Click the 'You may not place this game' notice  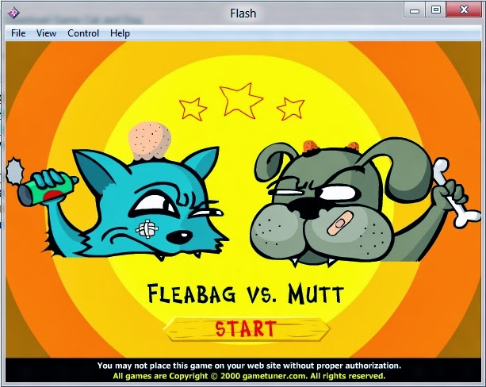(x=249, y=366)
